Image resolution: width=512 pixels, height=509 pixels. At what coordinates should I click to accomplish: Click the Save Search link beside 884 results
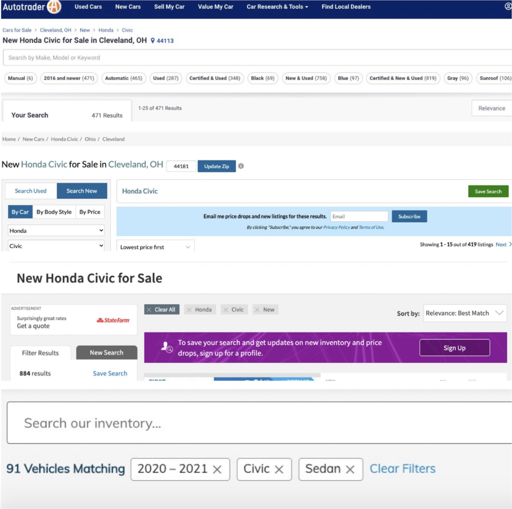(110, 373)
